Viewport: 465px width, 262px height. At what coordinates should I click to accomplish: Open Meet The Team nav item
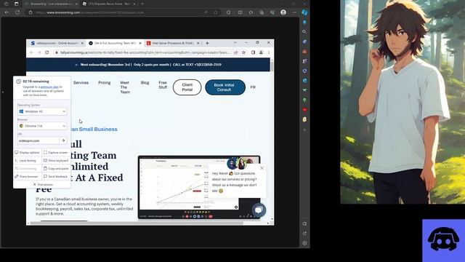[125, 87]
